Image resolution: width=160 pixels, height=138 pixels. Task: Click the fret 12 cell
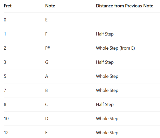6,133
